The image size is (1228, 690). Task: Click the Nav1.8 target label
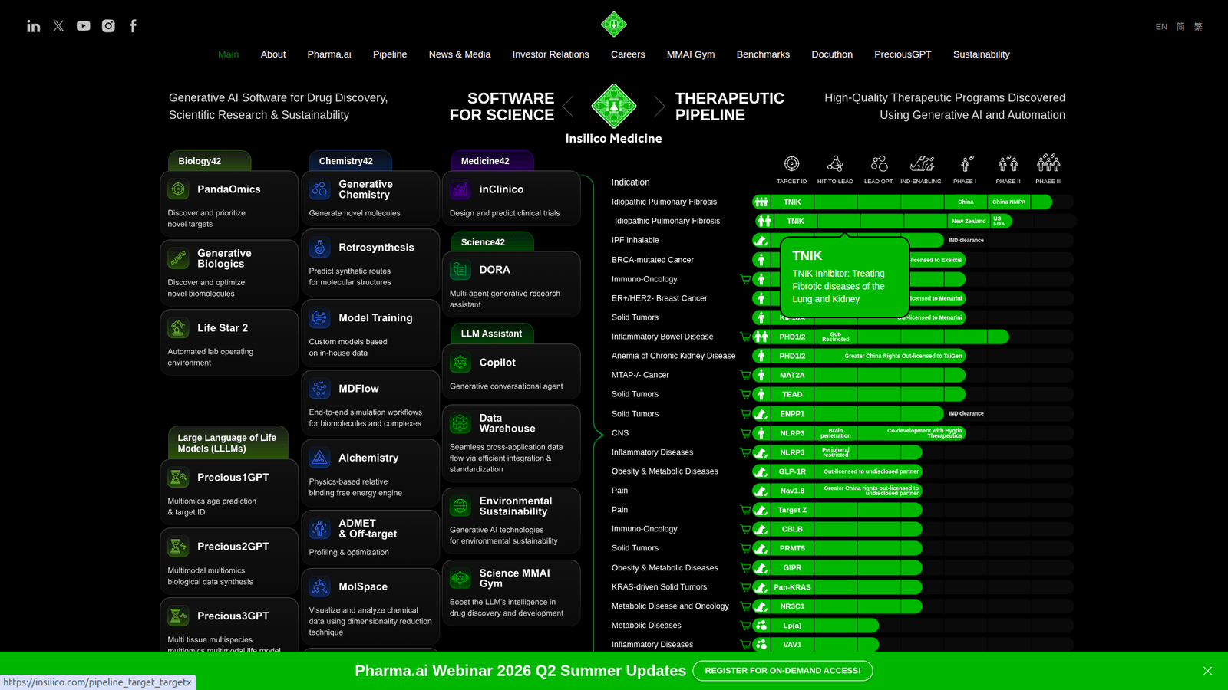(792, 491)
